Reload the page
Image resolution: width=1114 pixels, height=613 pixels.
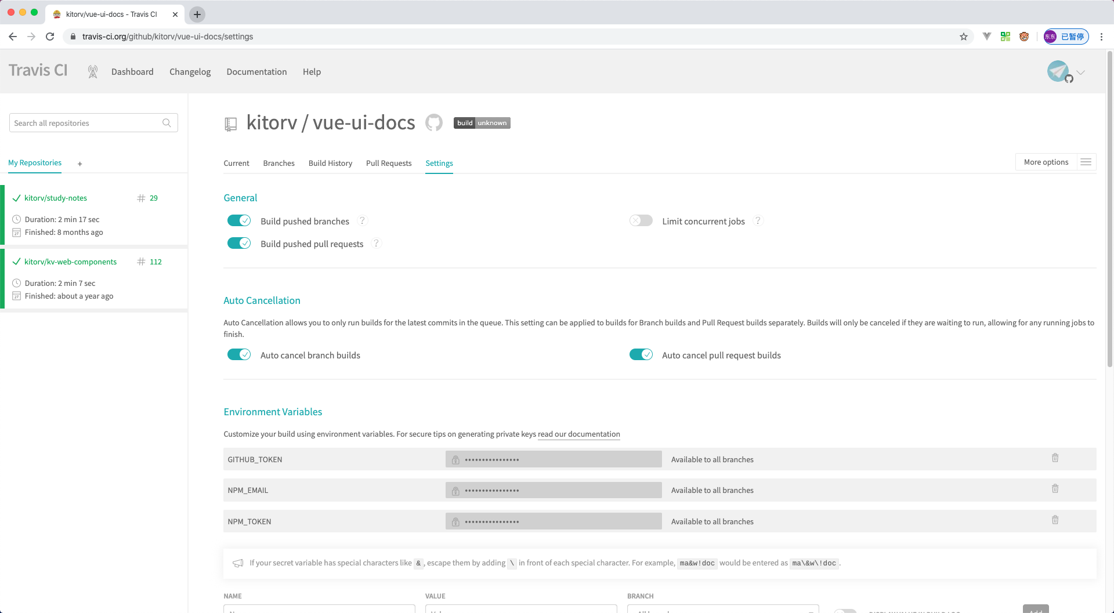click(50, 37)
